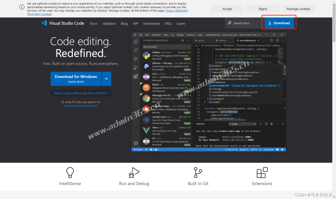Open license and privacy statement link
This screenshot has height=199, width=336.
click(80, 106)
